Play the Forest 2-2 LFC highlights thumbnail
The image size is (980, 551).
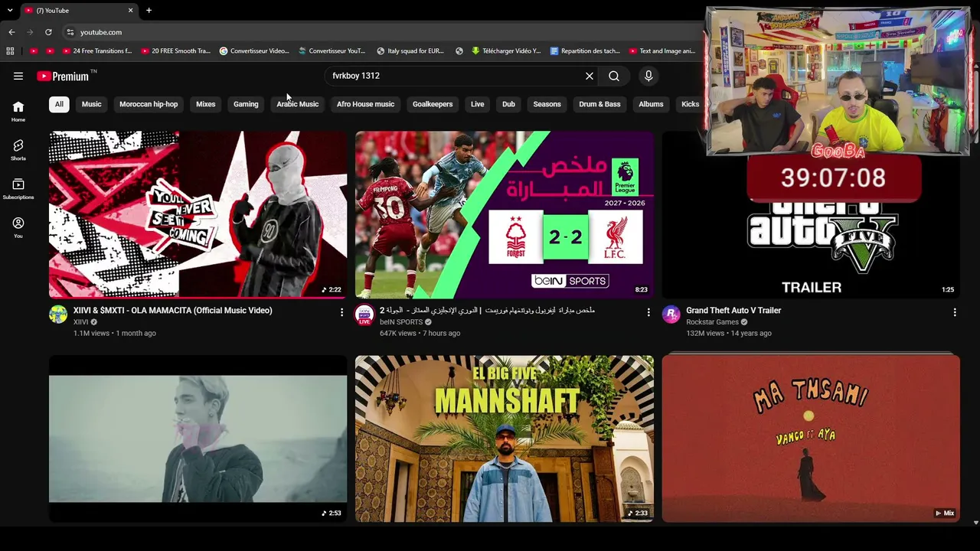coord(505,214)
